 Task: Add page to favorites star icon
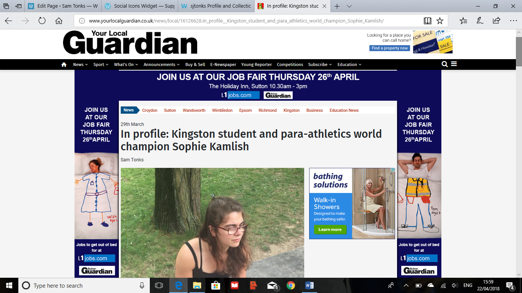pos(440,21)
